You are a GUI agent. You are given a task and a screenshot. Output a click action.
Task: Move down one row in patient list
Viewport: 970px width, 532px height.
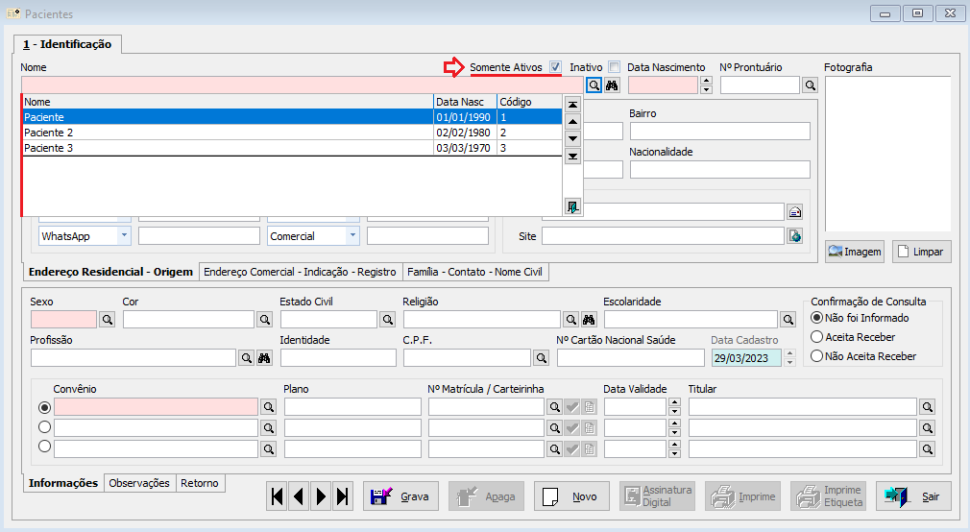(572, 138)
